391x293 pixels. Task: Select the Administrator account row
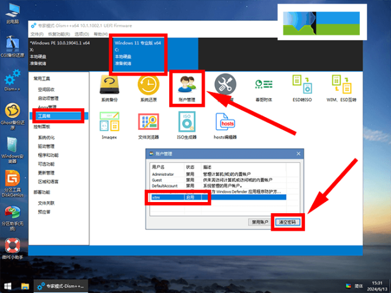(x=219, y=174)
